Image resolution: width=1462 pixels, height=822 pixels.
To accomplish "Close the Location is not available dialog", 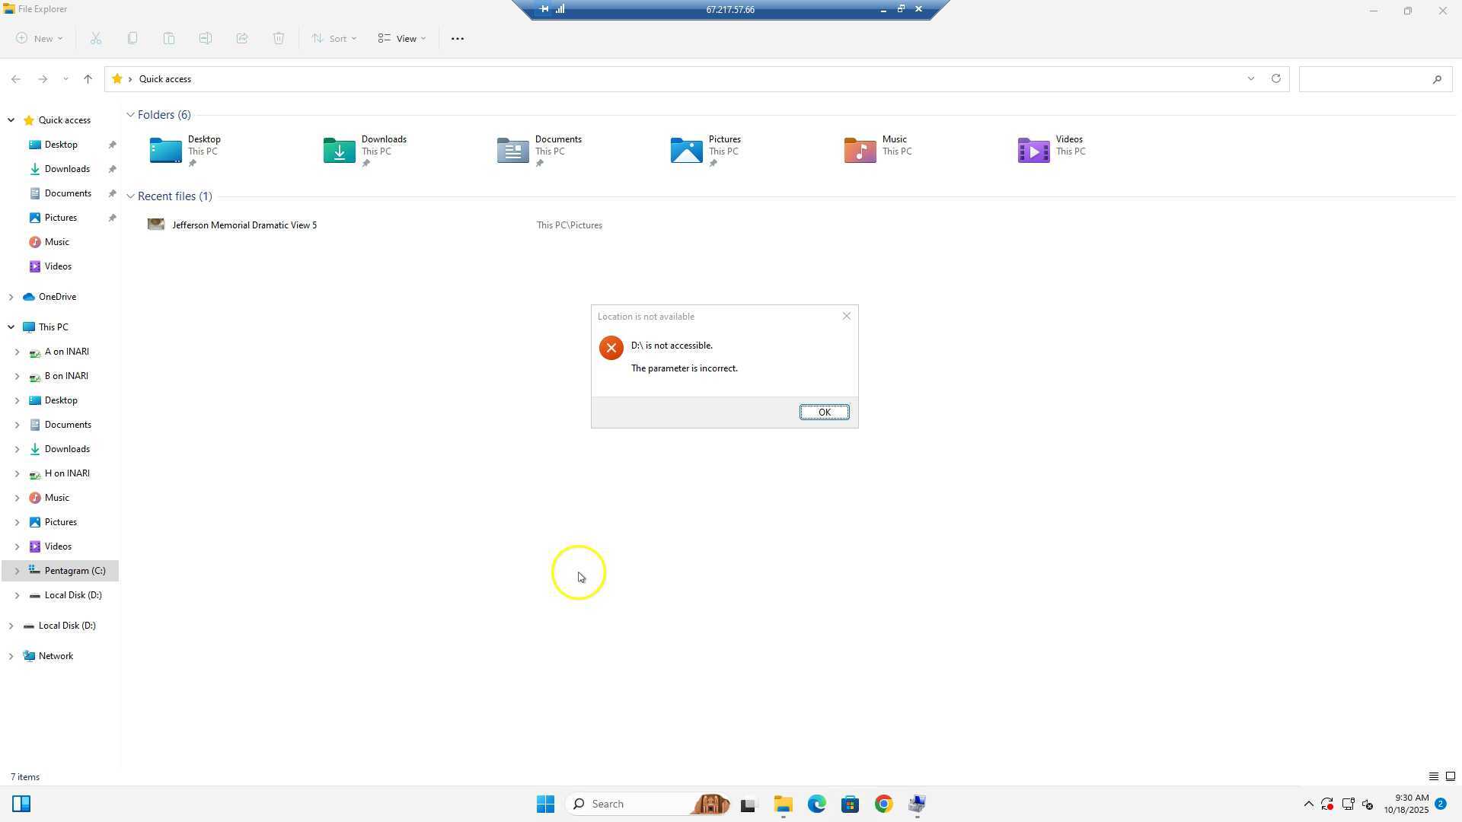I will [846, 316].
